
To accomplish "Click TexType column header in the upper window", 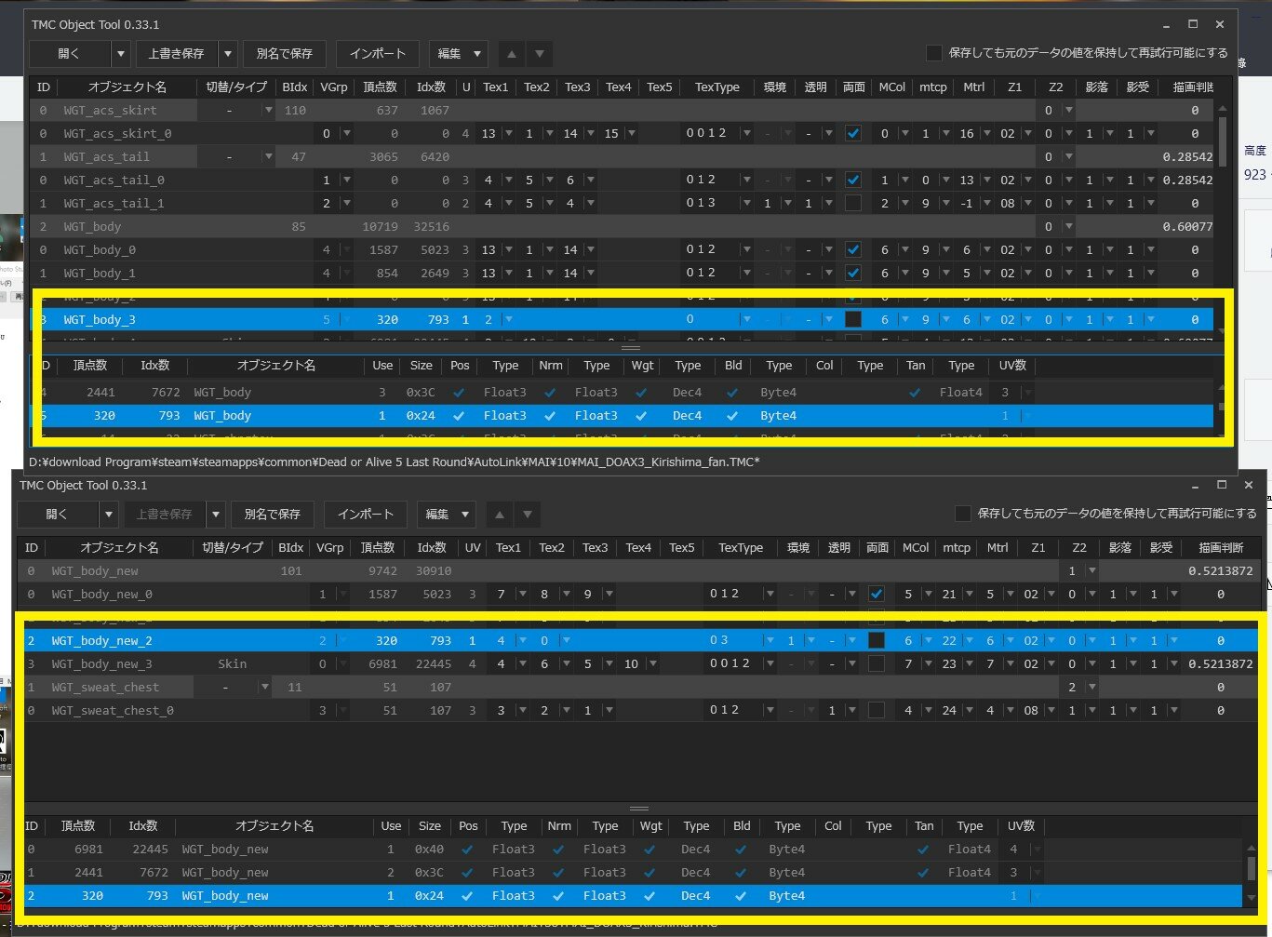I will click(717, 87).
